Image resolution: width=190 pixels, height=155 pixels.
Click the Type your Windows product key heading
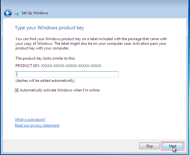click(49, 28)
